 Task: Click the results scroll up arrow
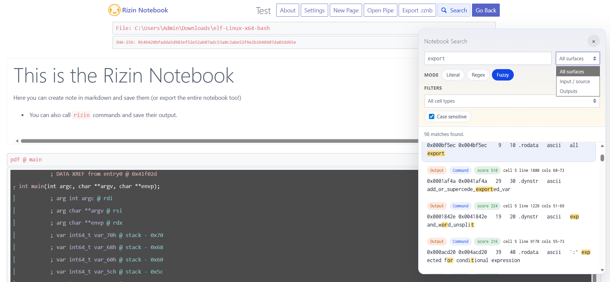point(602,146)
